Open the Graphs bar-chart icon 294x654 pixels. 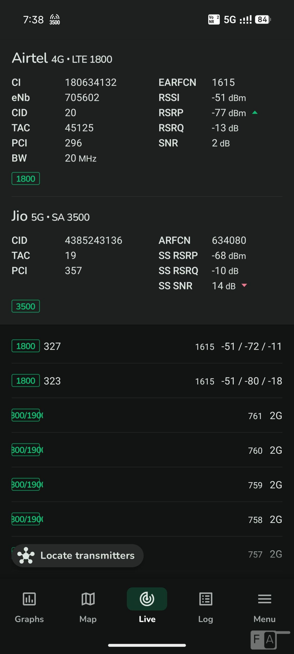(29, 599)
